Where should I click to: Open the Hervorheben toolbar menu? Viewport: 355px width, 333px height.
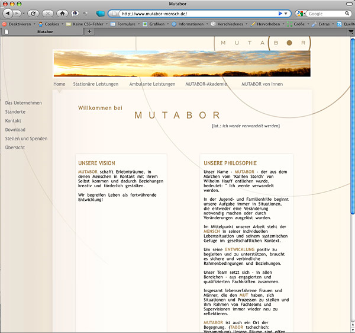pyautogui.click(x=268, y=24)
